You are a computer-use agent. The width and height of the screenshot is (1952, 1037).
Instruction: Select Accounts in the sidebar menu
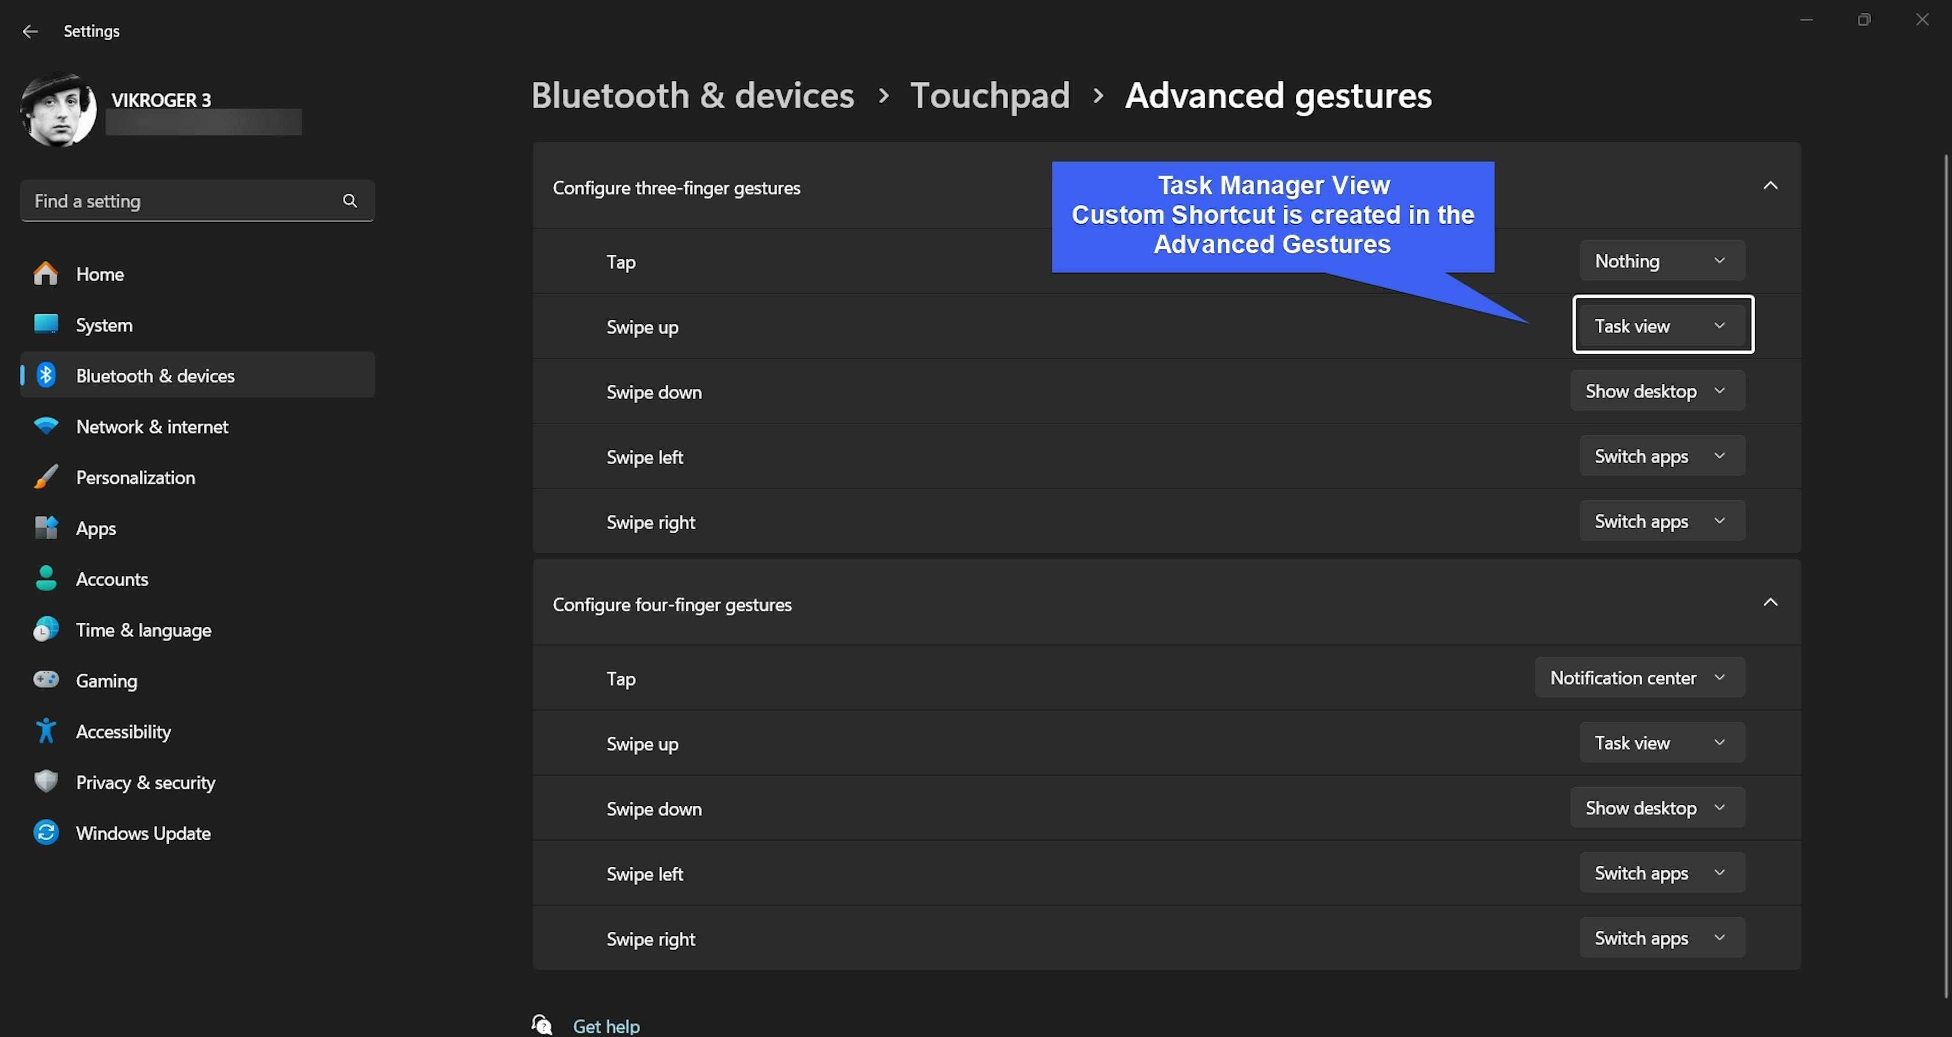(112, 579)
